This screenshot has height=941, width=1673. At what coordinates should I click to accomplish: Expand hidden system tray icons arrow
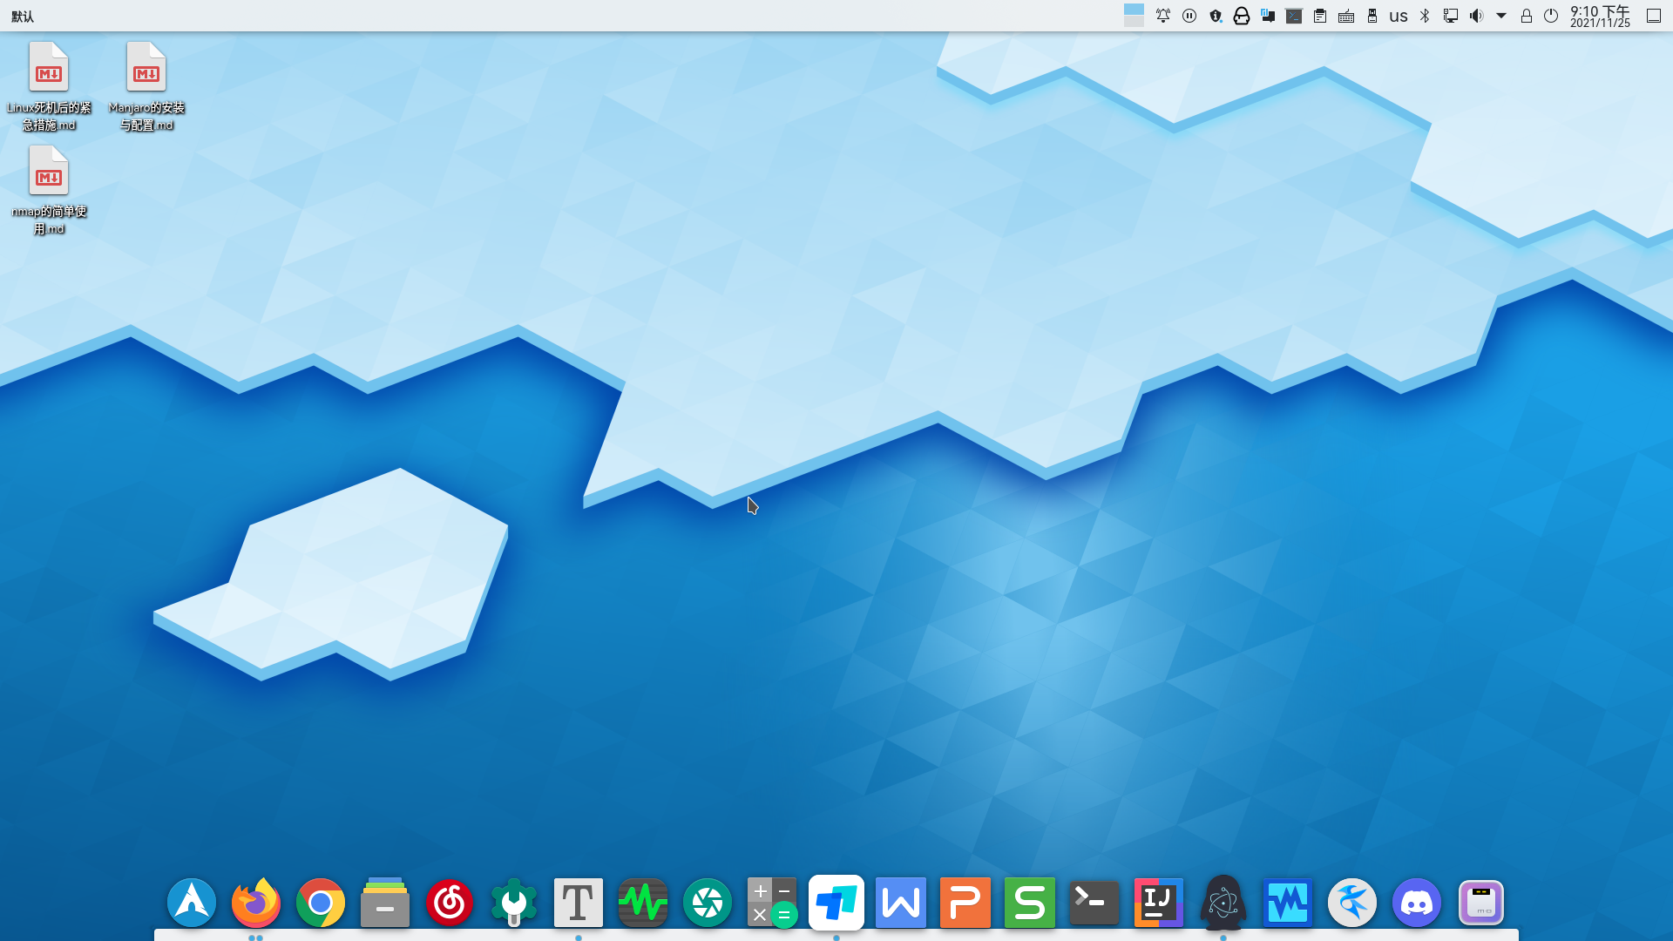pyautogui.click(x=1501, y=16)
